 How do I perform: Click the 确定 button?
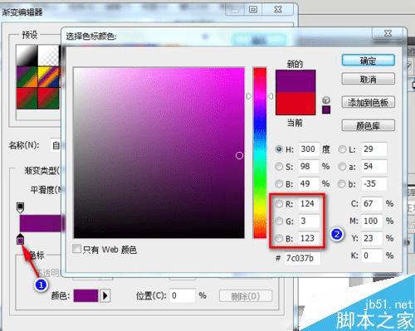pos(368,60)
